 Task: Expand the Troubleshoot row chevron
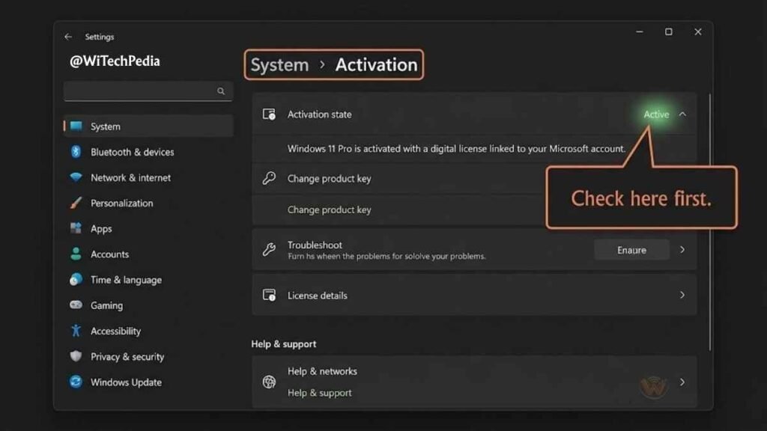tap(682, 250)
